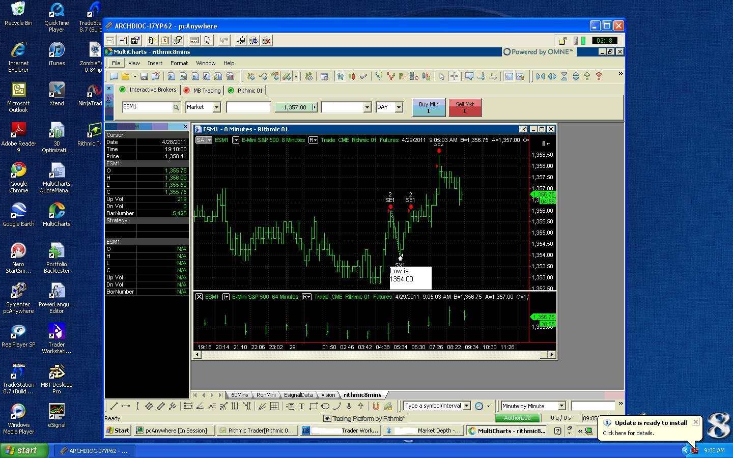Switch to the RonMini workspace tab
The width and height of the screenshot is (733, 458).
pyautogui.click(x=266, y=395)
